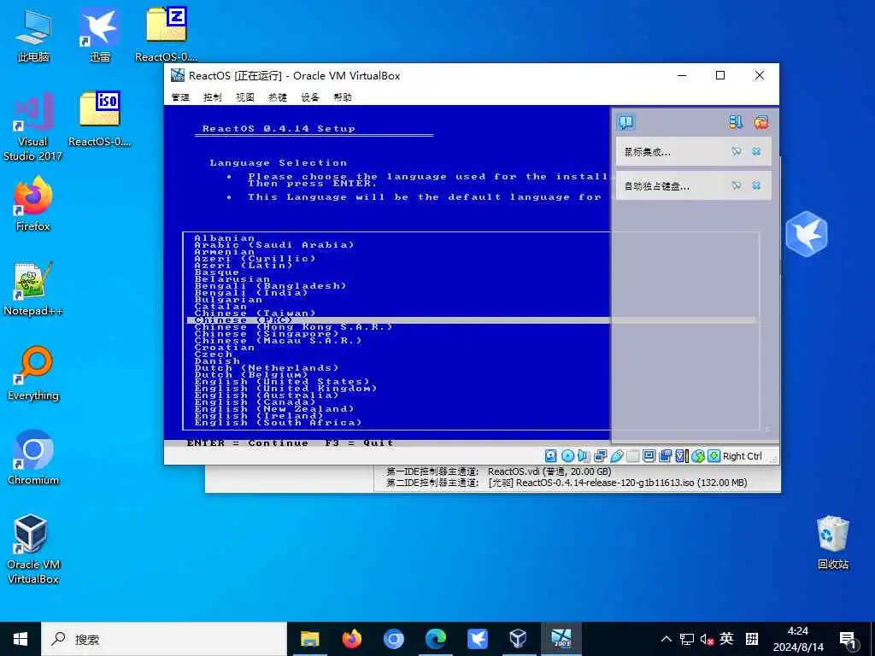The image size is (875, 656).
Task: Select Chinese (Hong Kong S.A.R.) language
Action: click(x=294, y=327)
